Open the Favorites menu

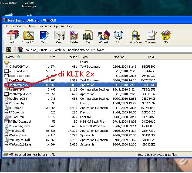45,26
